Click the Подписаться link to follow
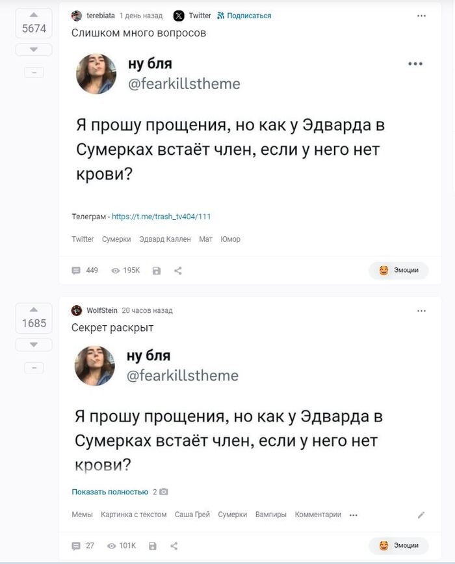455x564 pixels. pyautogui.click(x=248, y=14)
